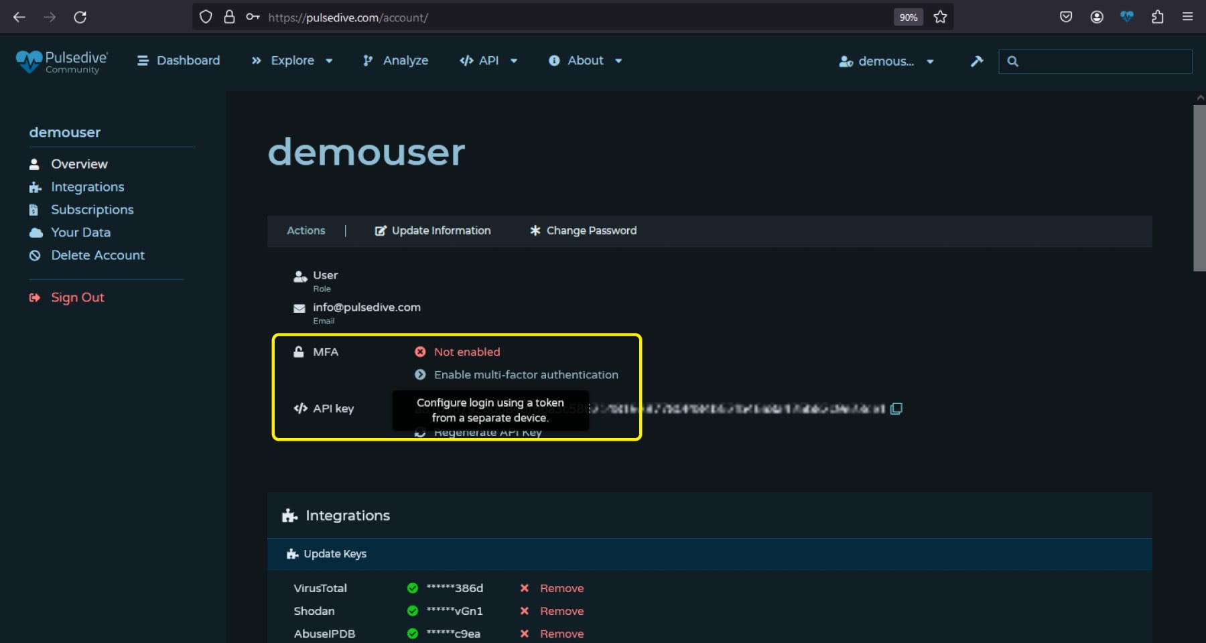Click the Update Keys puzzle icon
This screenshot has height=643, width=1206.
pyautogui.click(x=292, y=554)
